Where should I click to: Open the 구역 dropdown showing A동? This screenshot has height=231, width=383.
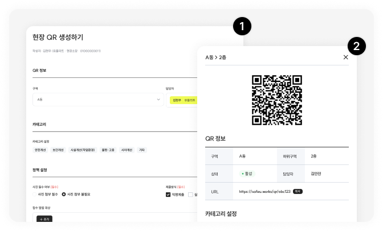click(x=98, y=100)
